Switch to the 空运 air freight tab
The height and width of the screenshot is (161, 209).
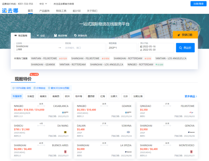(x=41, y=35)
